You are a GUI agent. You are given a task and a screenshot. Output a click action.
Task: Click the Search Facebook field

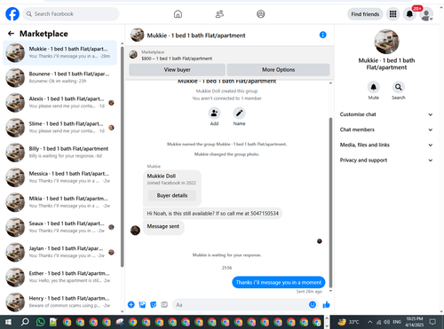click(x=71, y=14)
